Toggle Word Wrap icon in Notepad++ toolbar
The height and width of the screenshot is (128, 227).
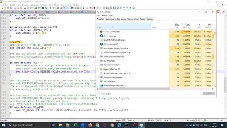point(65,8)
